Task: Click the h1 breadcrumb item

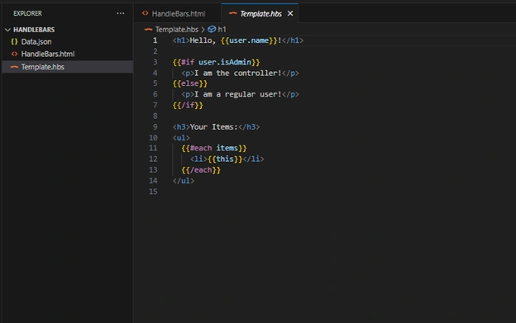Action: (x=222, y=30)
